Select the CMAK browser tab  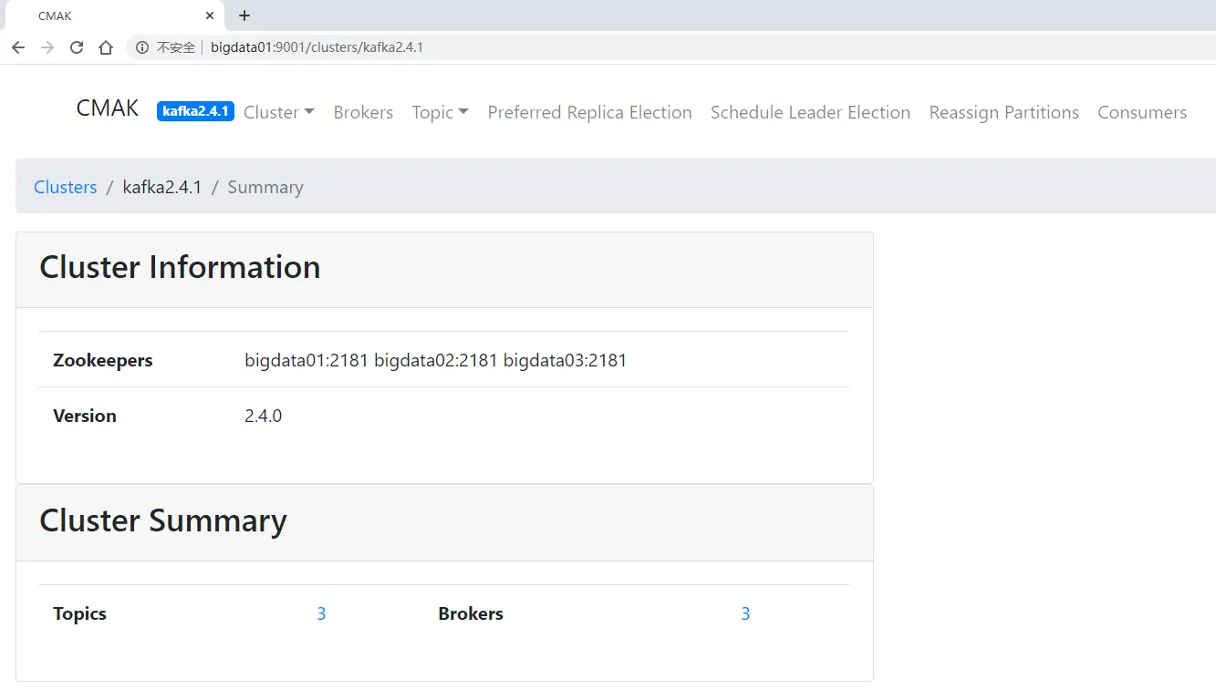pyautogui.click(x=114, y=15)
